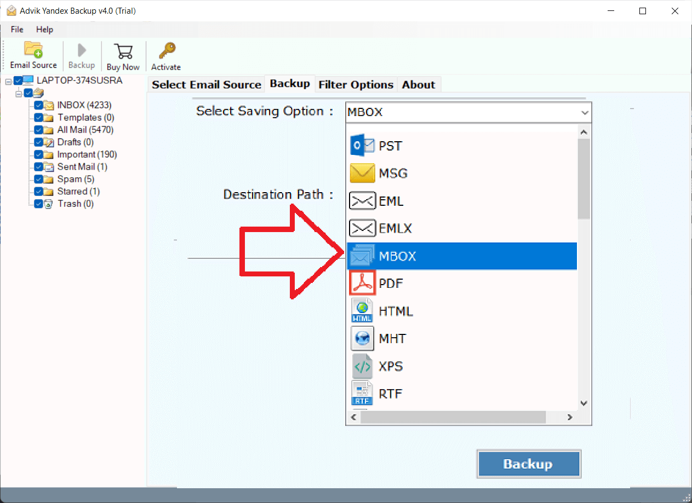Screen dimensions: 692x503
Task: Open the File menu
Action: 17,30
